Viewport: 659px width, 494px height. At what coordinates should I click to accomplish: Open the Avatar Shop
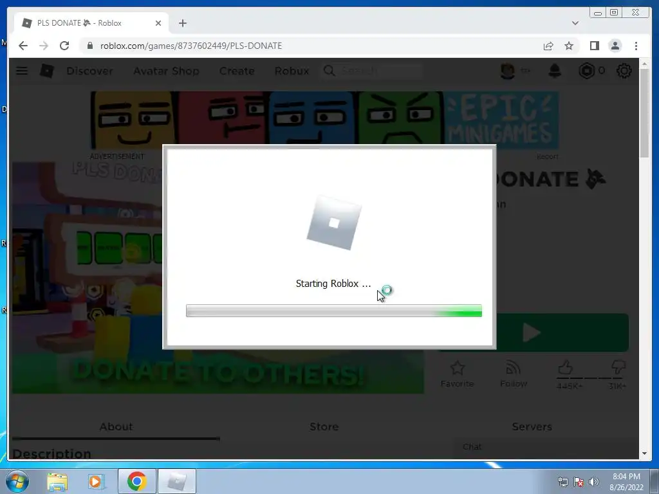pos(166,71)
